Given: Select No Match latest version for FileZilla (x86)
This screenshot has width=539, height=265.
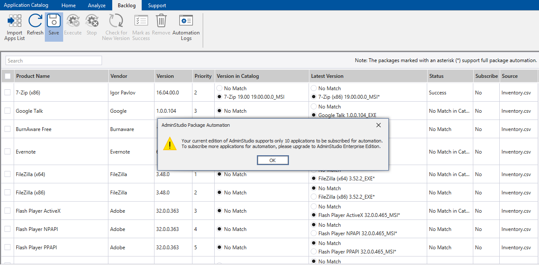Looking at the screenshot, I should pos(314,188).
